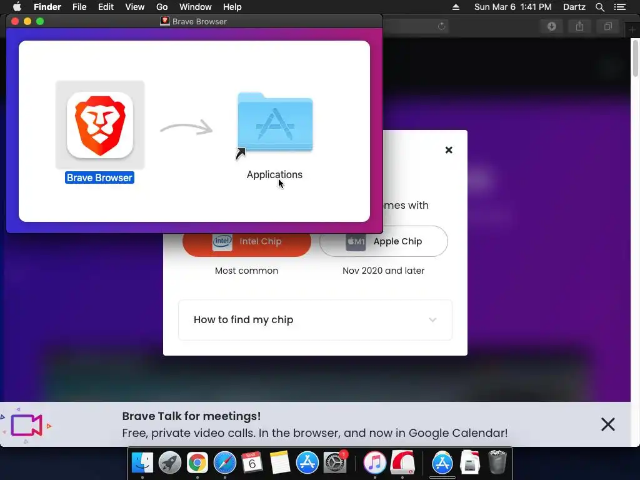
Task: Click the red and white disk app in the Dock
Action: pos(402,462)
